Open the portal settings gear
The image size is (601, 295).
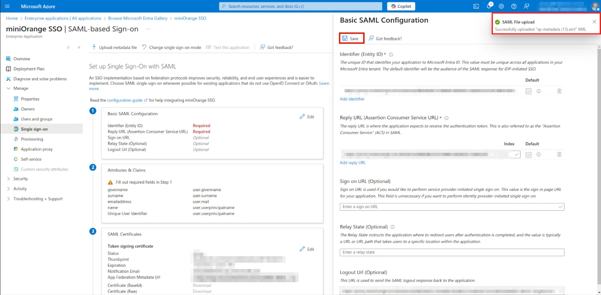(501, 6)
